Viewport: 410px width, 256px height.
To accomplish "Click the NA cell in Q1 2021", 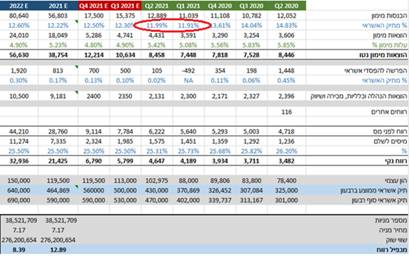I will point(188,81).
